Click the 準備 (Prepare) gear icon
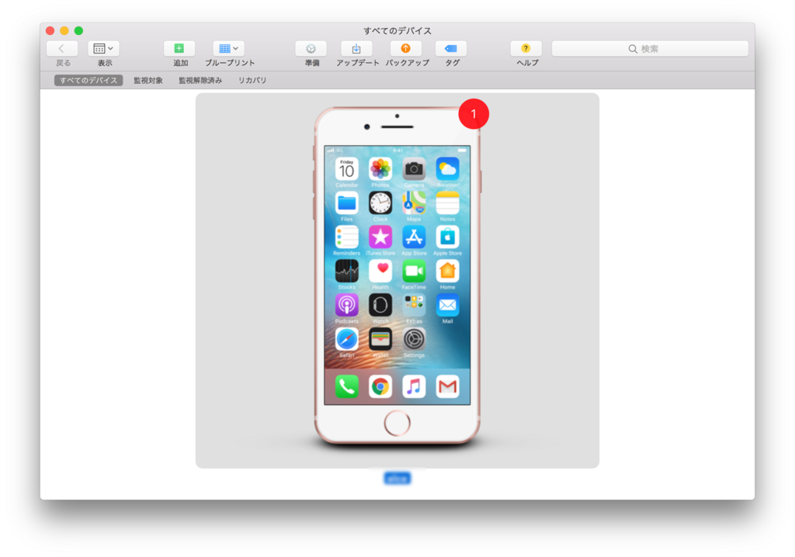The height and width of the screenshot is (557, 795). click(x=311, y=49)
